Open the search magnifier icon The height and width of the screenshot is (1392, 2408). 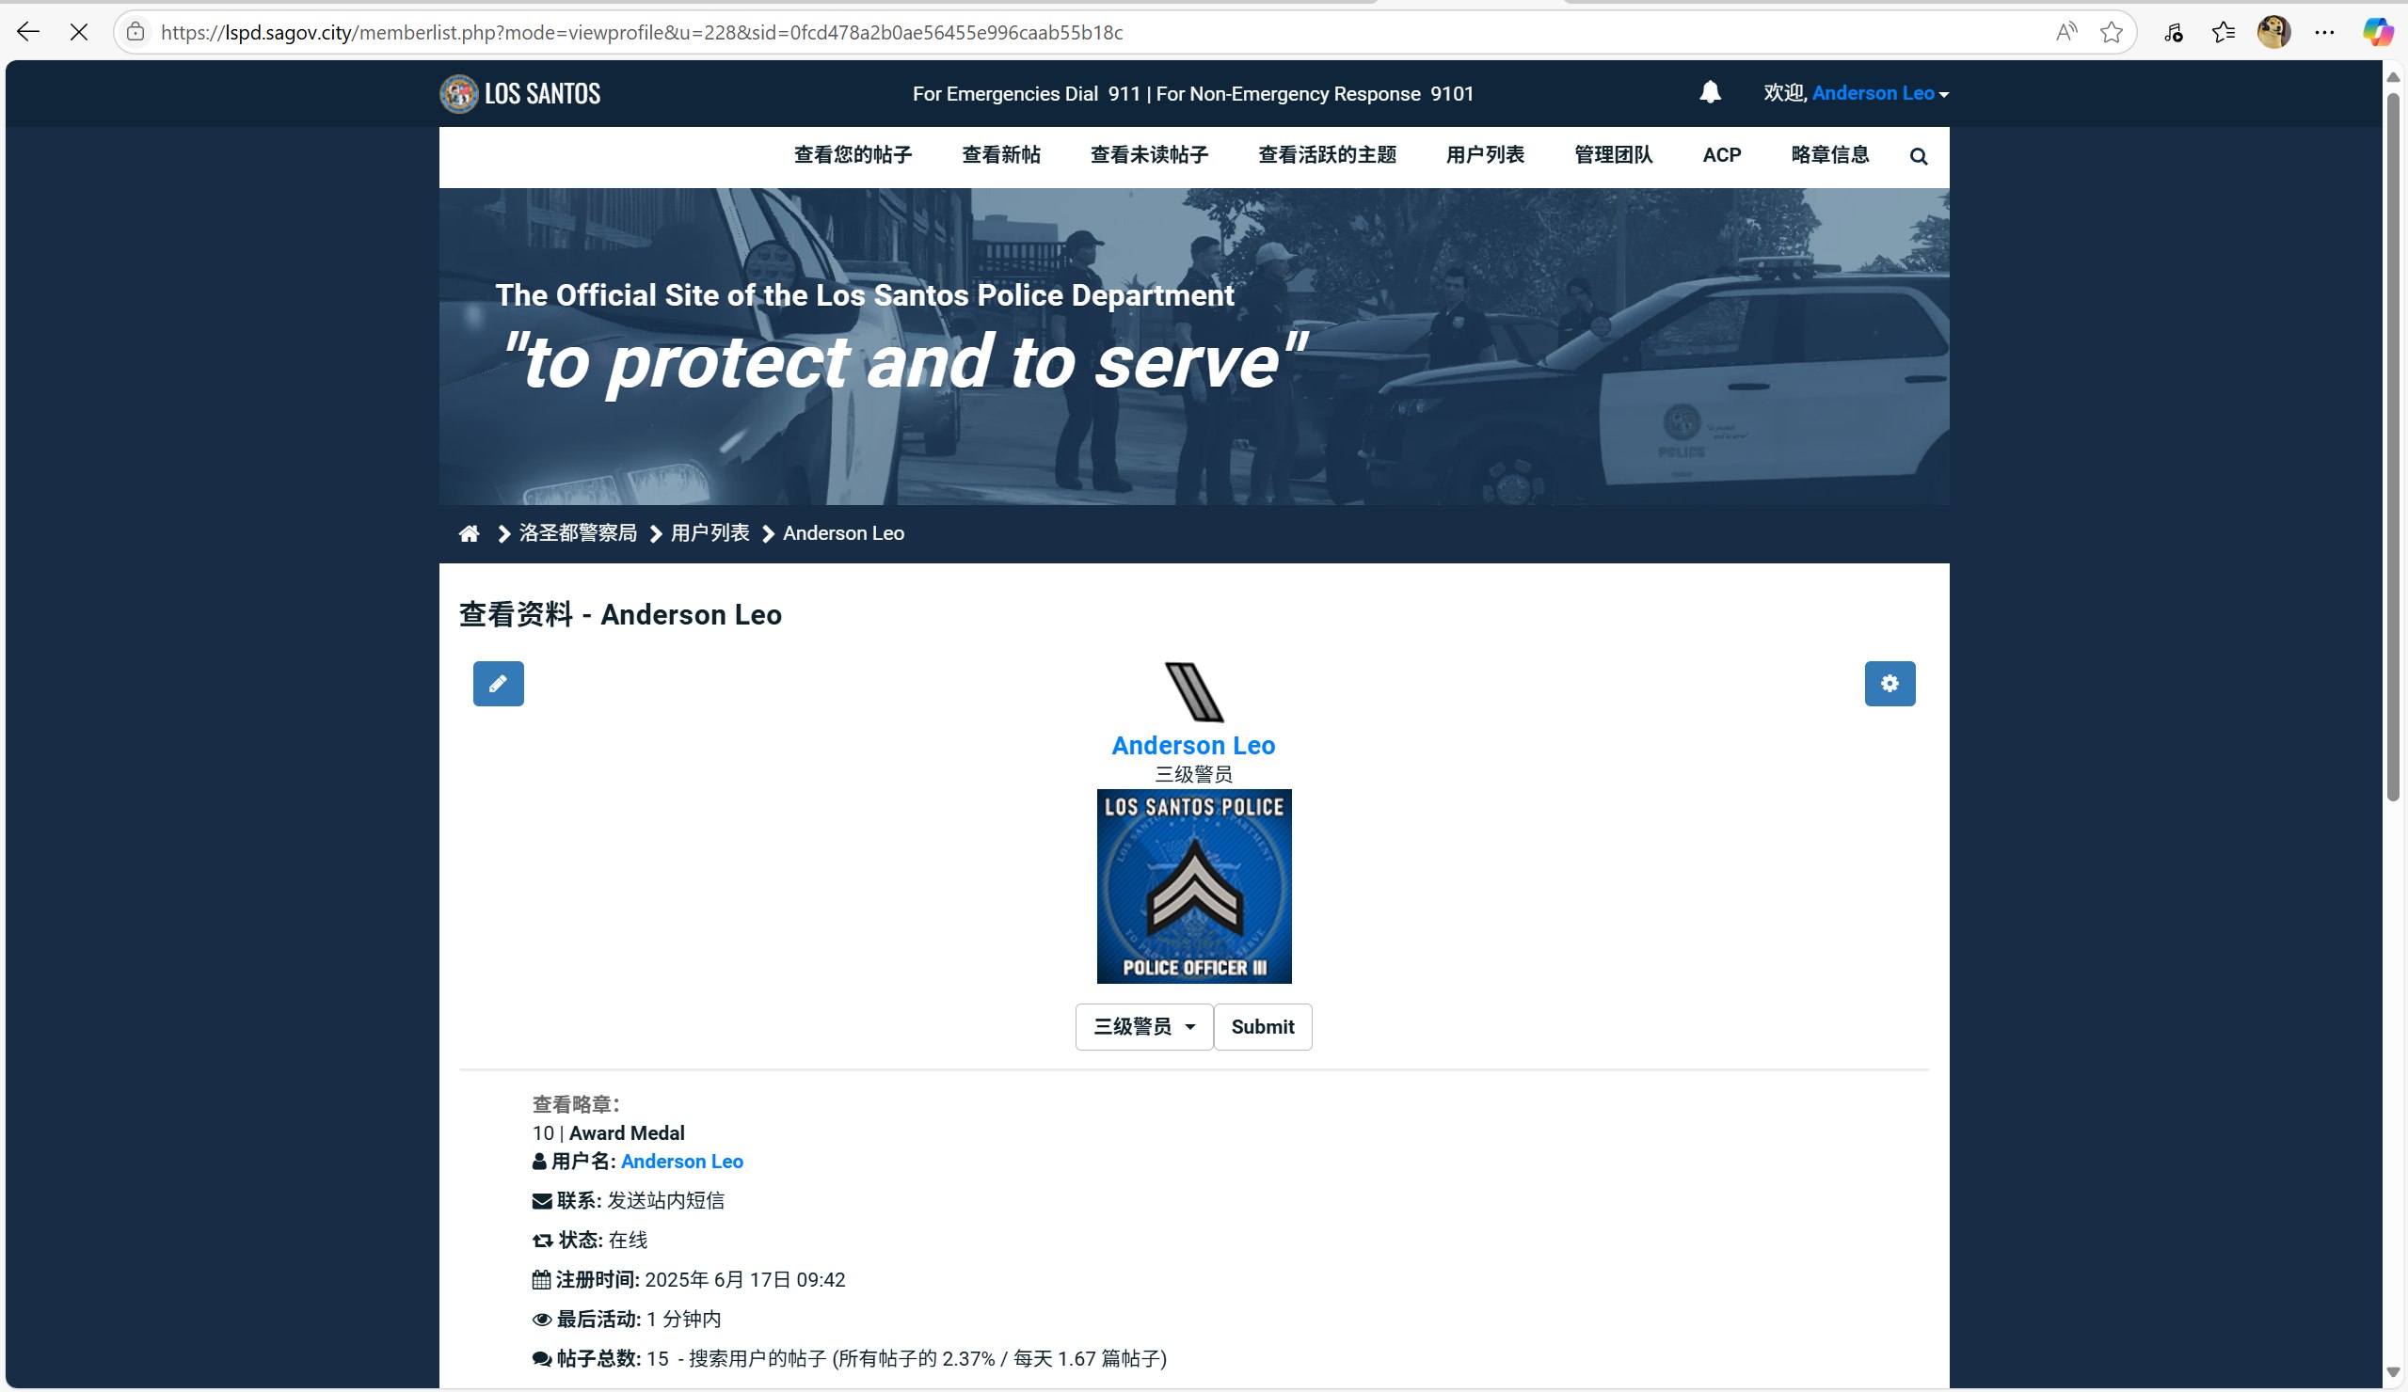1918,157
